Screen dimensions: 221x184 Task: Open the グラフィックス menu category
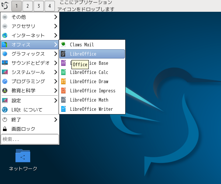[x=30, y=54]
